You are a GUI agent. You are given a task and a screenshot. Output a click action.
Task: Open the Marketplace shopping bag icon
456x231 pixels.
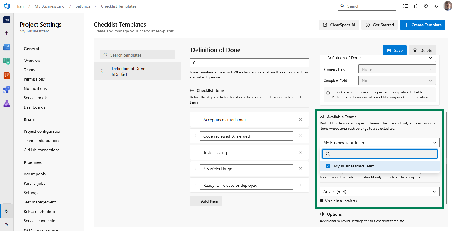pyautogui.click(x=416, y=6)
